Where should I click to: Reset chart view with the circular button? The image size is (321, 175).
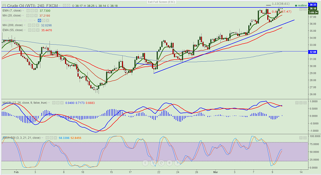click(161, 163)
